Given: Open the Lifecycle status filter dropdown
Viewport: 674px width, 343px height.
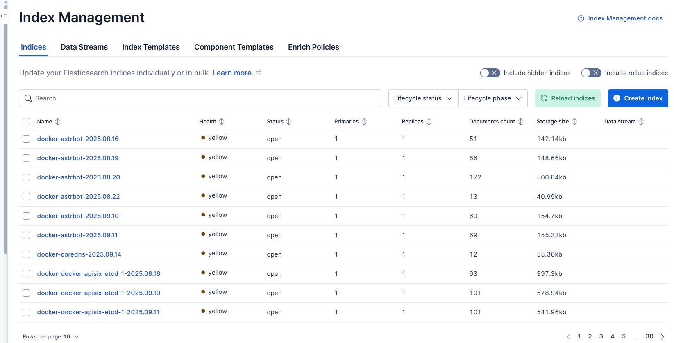Looking at the screenshot, I should pos(423,98).
